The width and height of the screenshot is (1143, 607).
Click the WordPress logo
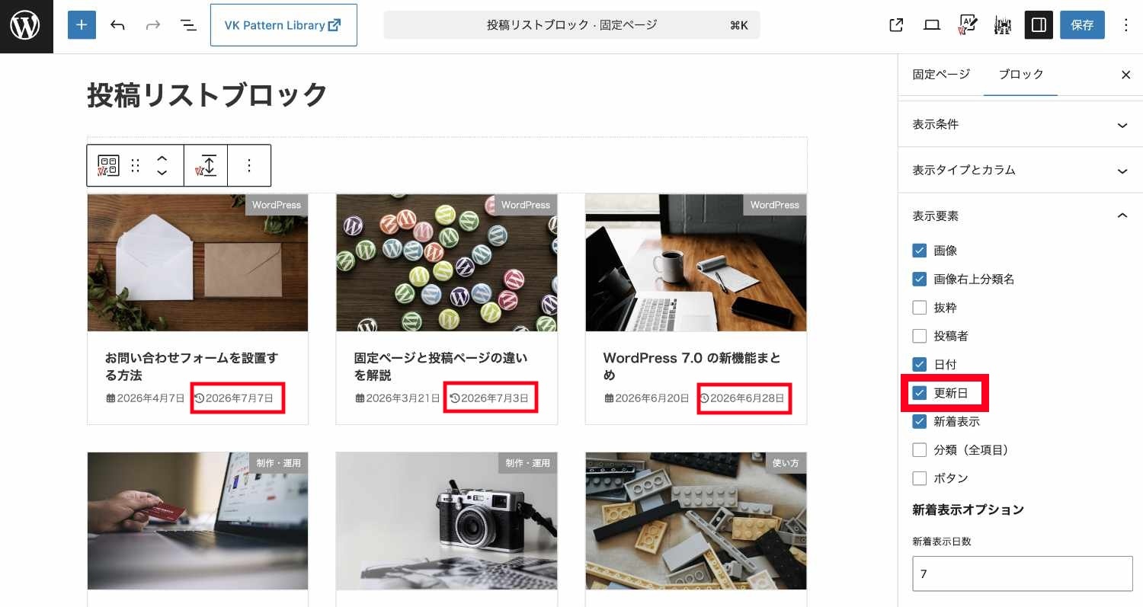pyautogui.click(x=26, y=26)
